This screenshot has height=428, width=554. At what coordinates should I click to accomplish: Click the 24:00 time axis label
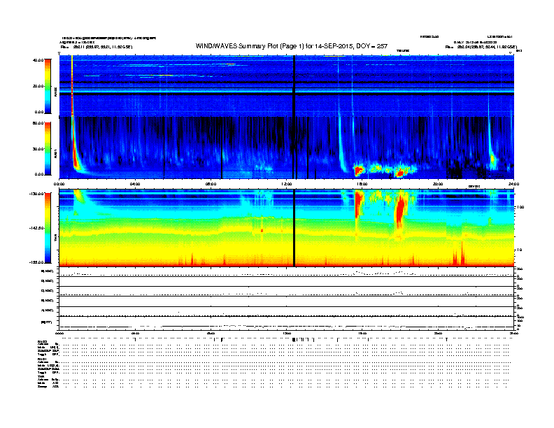pos(513,183)
